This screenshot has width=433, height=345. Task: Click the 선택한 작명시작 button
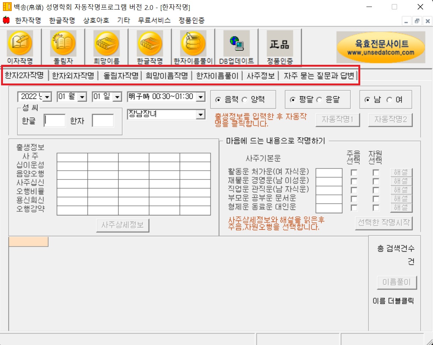(x=384, y=223)
